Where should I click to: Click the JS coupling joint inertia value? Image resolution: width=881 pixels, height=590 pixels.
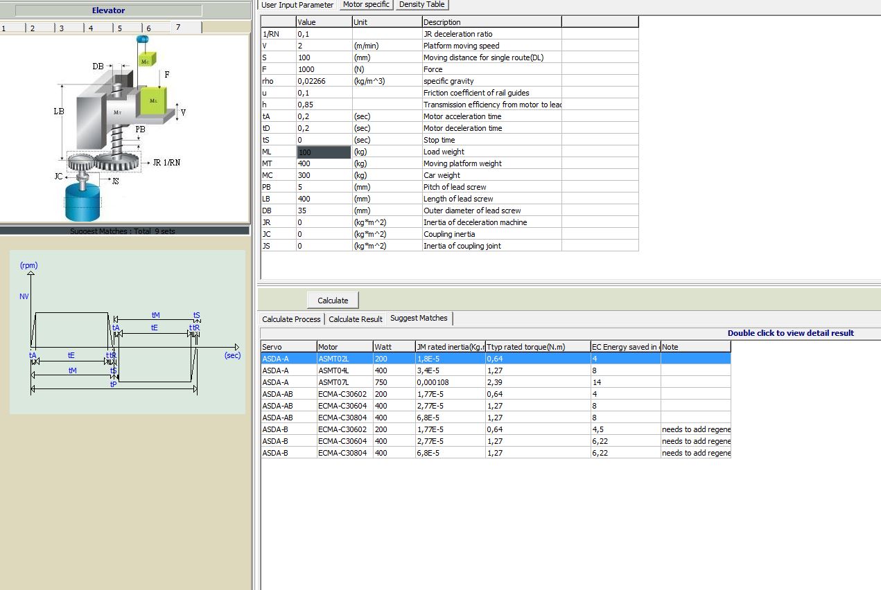[x=324, y=246]
